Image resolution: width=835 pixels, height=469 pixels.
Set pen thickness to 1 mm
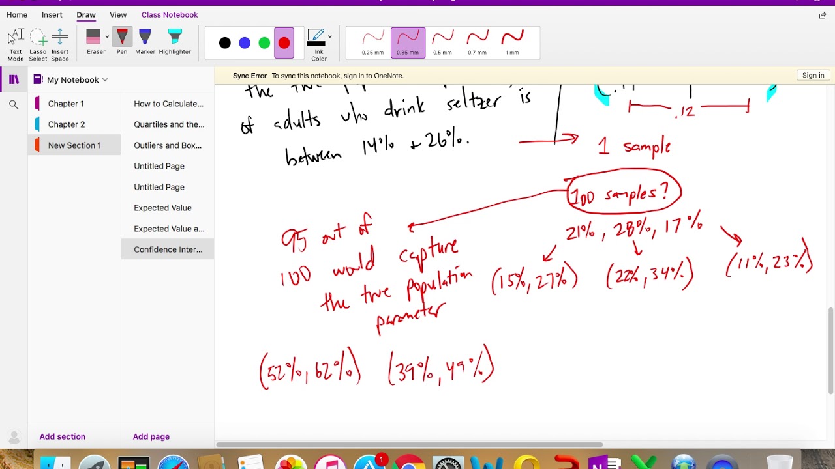512,43
